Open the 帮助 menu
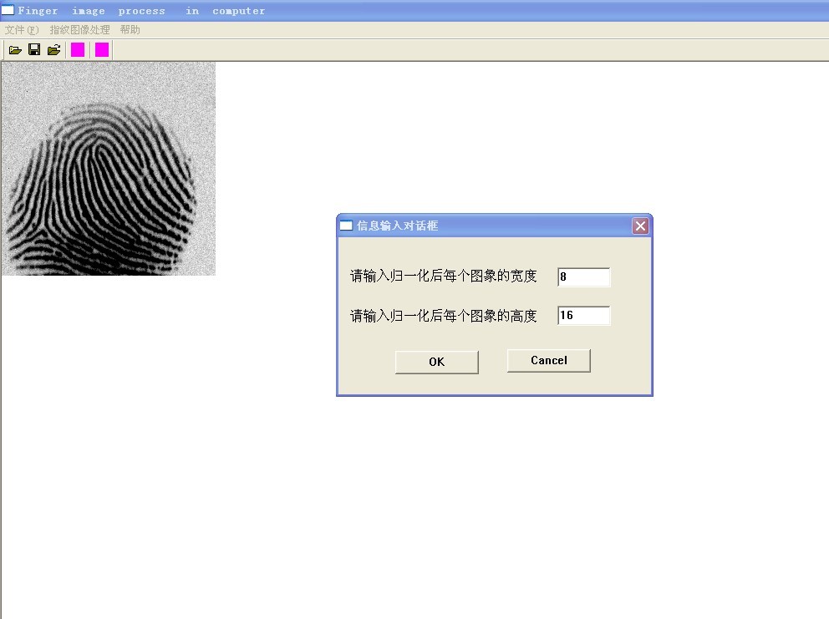 [130, 30]
